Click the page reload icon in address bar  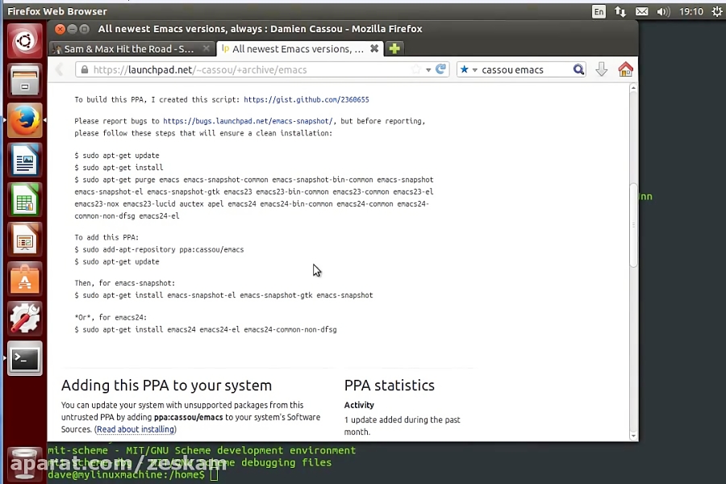click(440, 69)
